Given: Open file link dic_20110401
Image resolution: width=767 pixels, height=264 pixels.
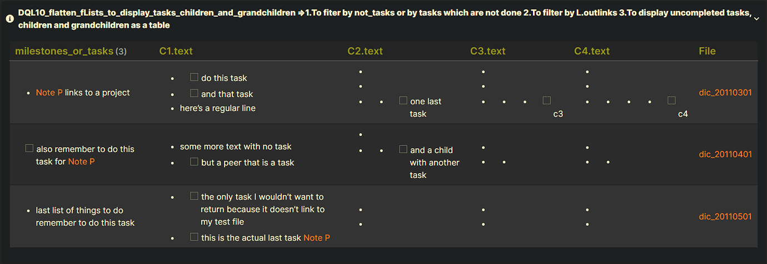Looking at the screenshot, I should pos(725,154).
